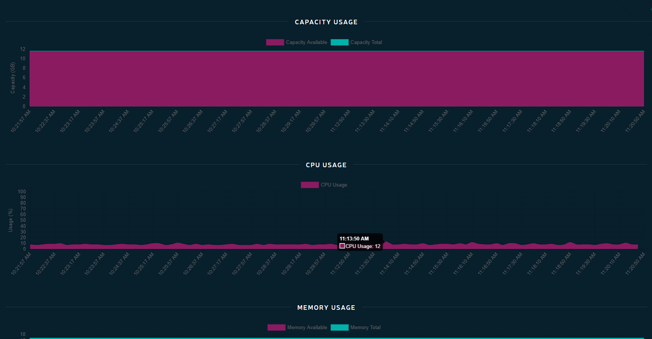The image size is (652, 339).
Task: Click the small square icon in the CPU tooltip
Action: tap(342, 246)
